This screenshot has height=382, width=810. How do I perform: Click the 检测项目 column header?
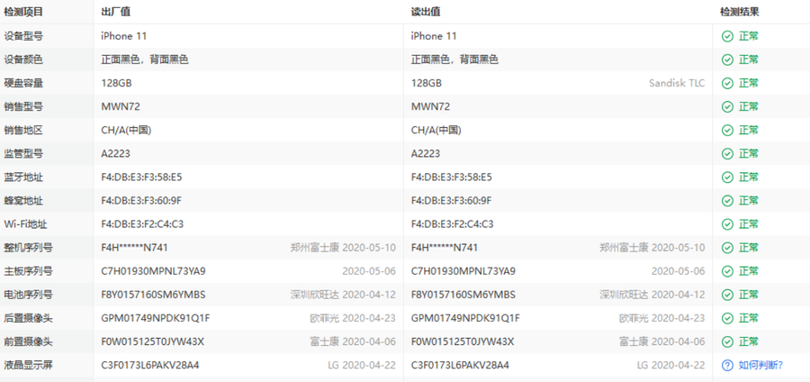point(23,12)
